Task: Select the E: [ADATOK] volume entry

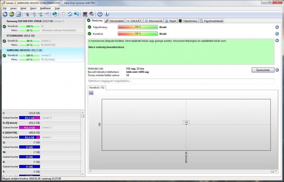Action: [x=41, y=135]
